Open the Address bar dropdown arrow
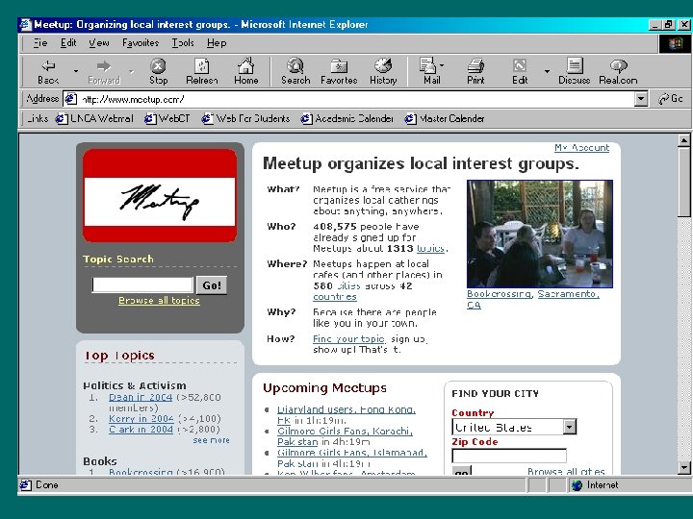This screenshot has height=519, width=693. click(x=641, y=99)
